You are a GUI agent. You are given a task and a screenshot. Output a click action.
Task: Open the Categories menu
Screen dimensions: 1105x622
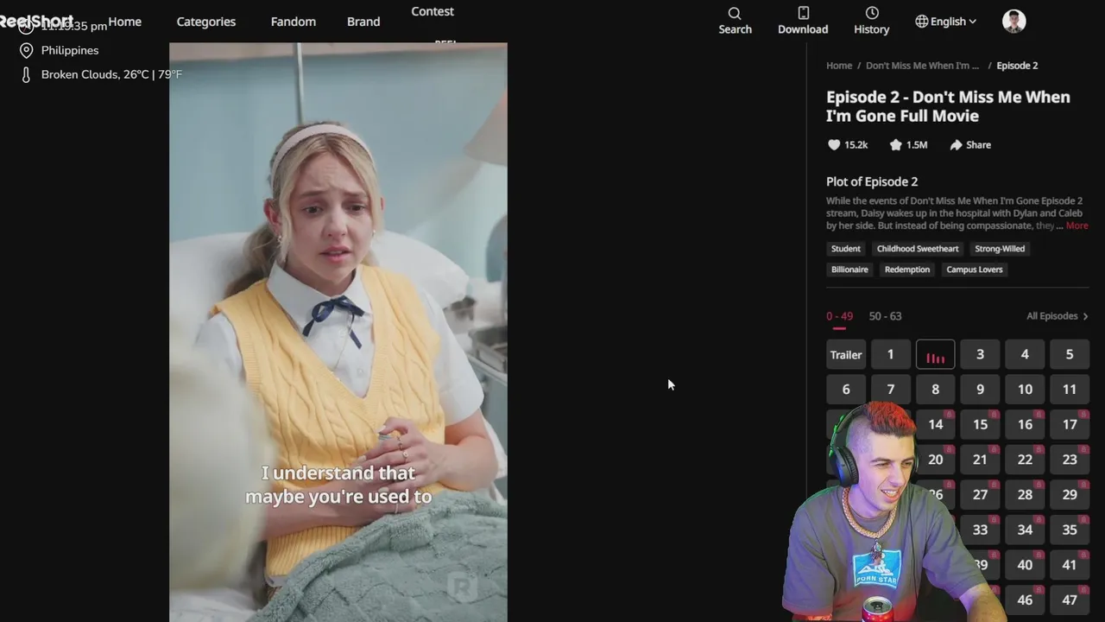[x=206, y=22]
